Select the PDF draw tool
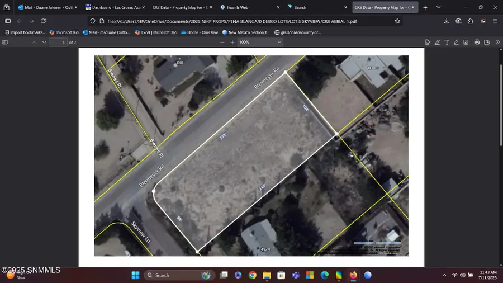The height and width of the screenshot is (283, 503). coord(456,43)
